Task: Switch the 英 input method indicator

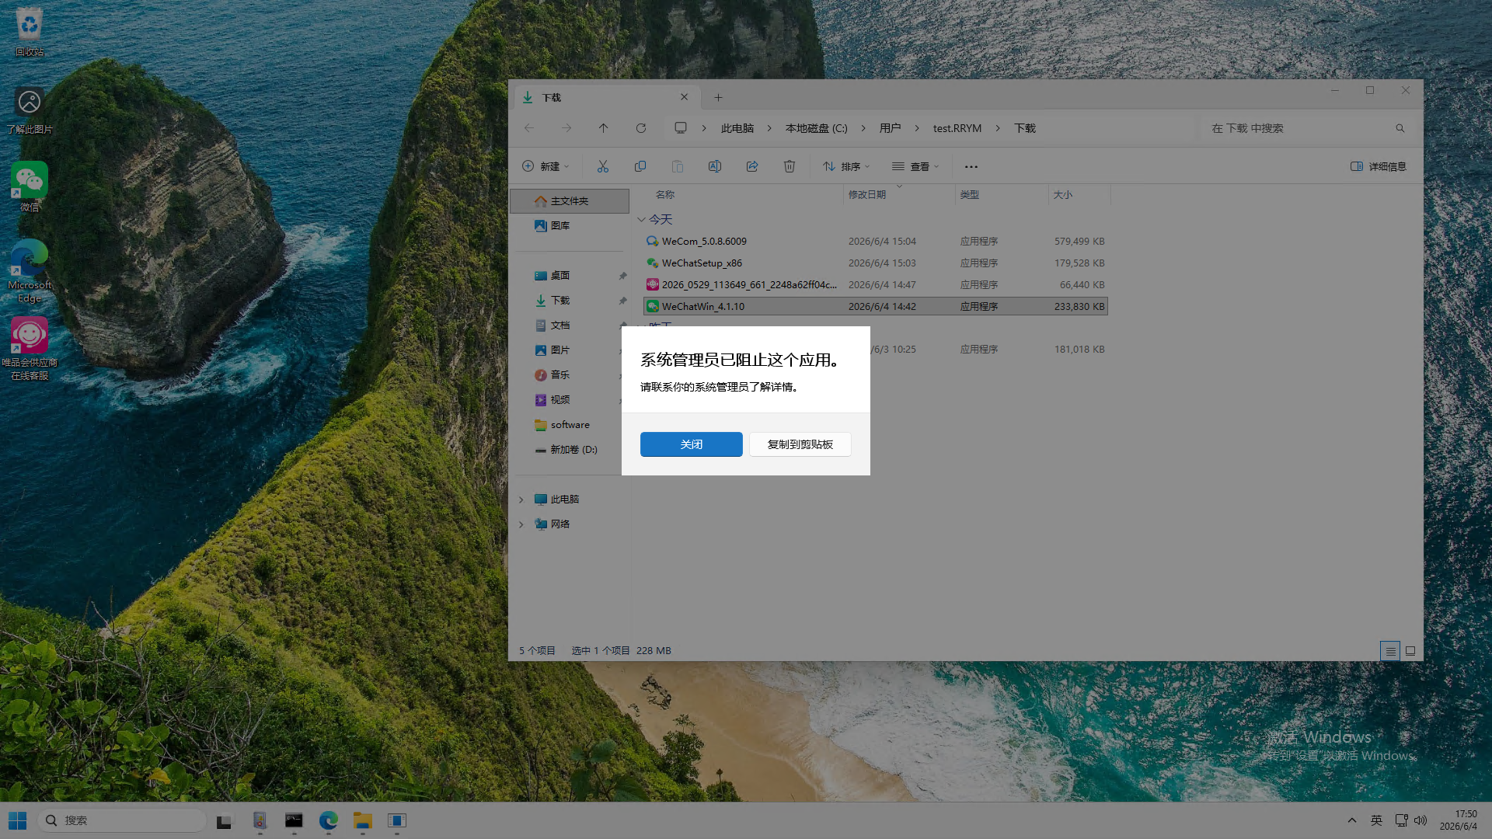Action: click(1376, 820)
